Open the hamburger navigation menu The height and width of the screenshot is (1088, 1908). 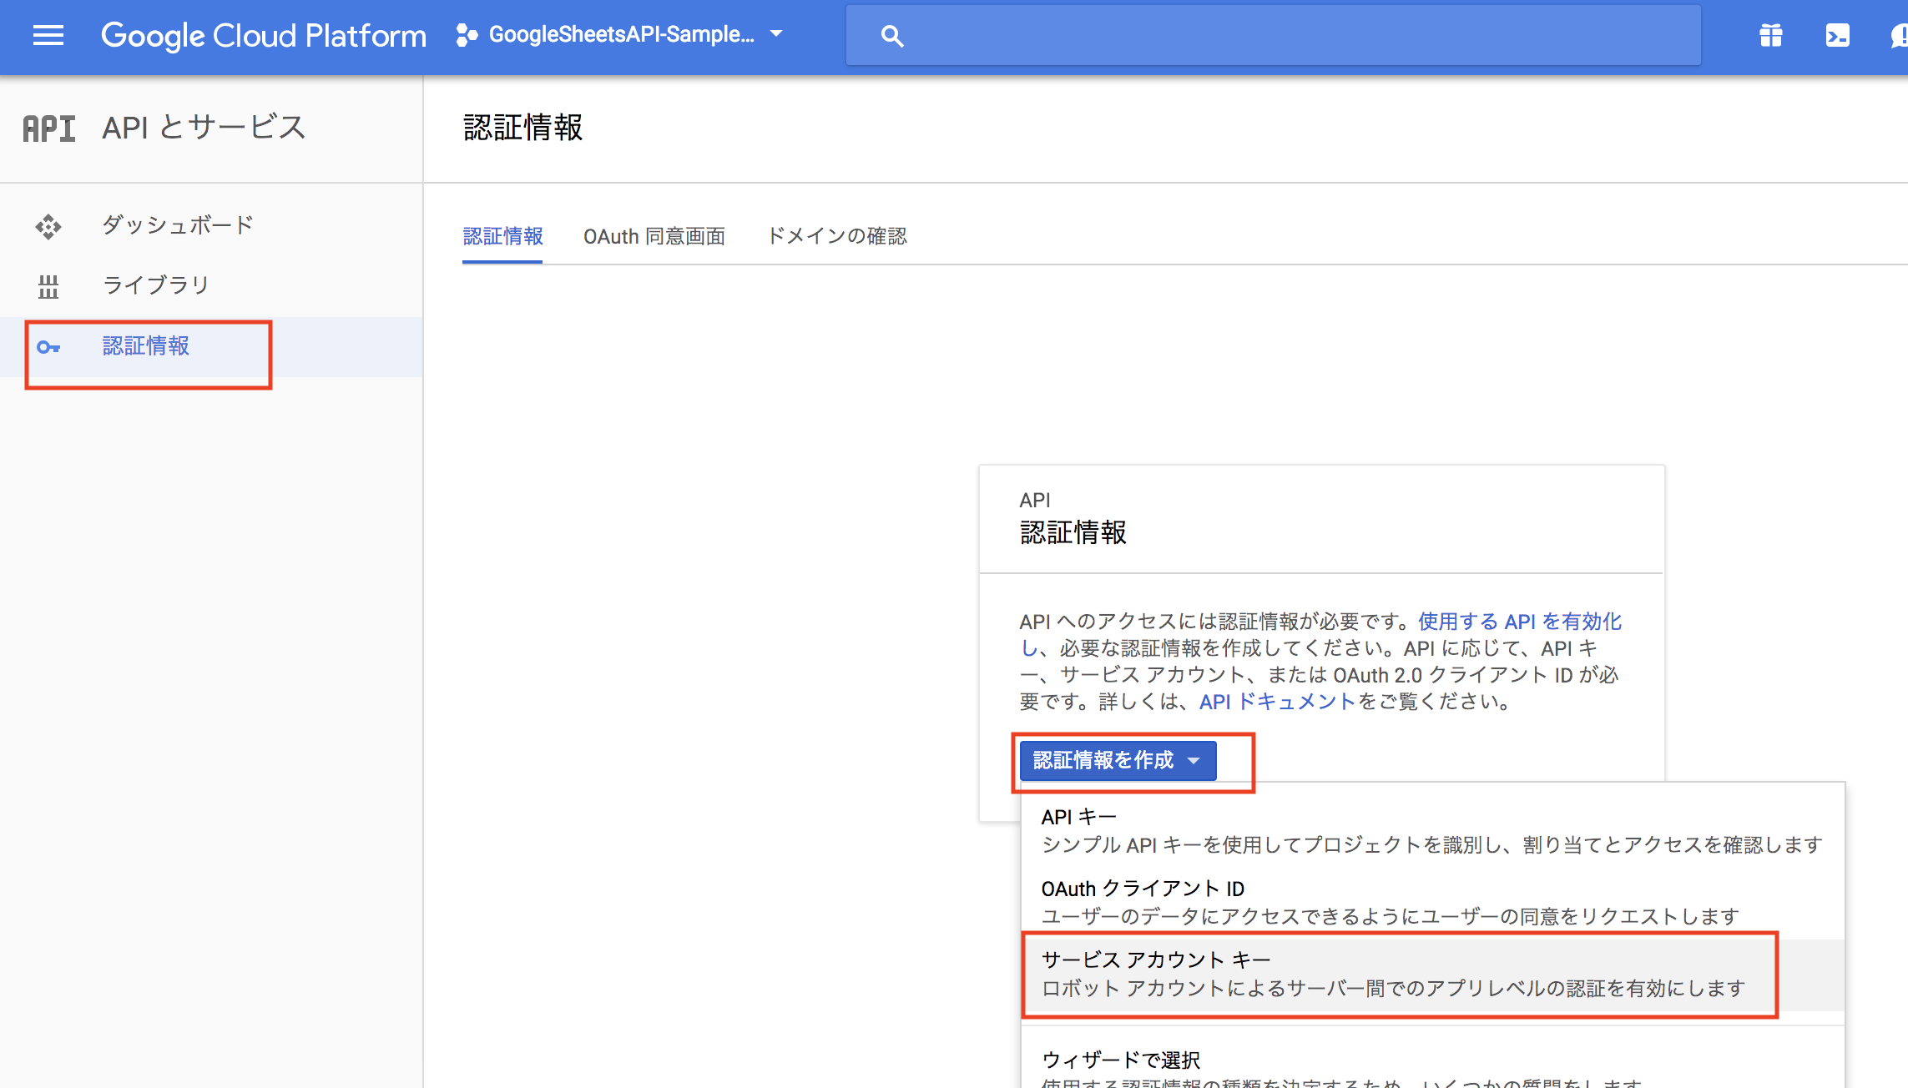48,35
